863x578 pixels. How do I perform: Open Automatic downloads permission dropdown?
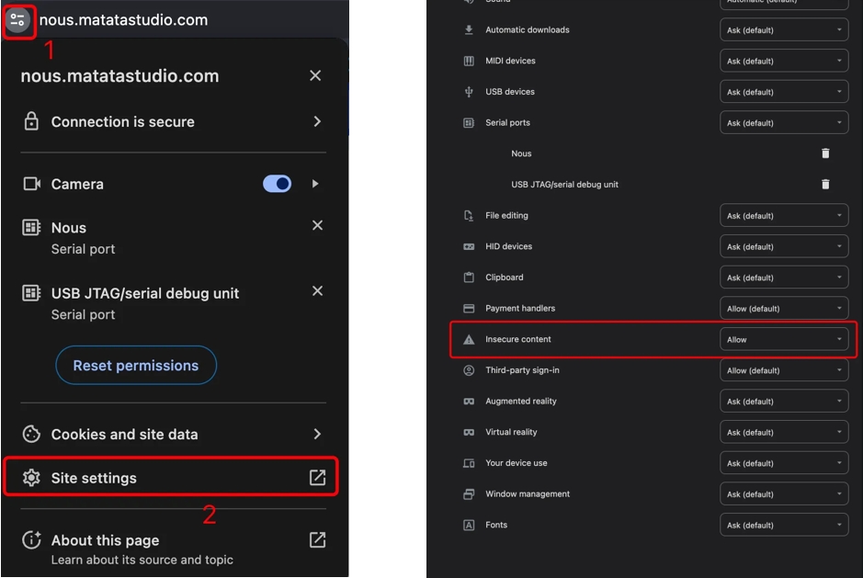[x=784, y=29]
